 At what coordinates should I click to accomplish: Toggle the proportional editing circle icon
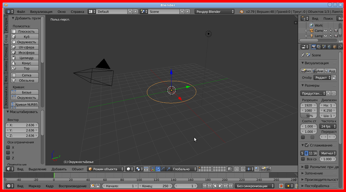[236, 169]
